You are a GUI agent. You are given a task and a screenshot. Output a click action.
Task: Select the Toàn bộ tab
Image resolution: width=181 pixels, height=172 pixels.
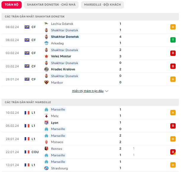click(x=12, y=5)
